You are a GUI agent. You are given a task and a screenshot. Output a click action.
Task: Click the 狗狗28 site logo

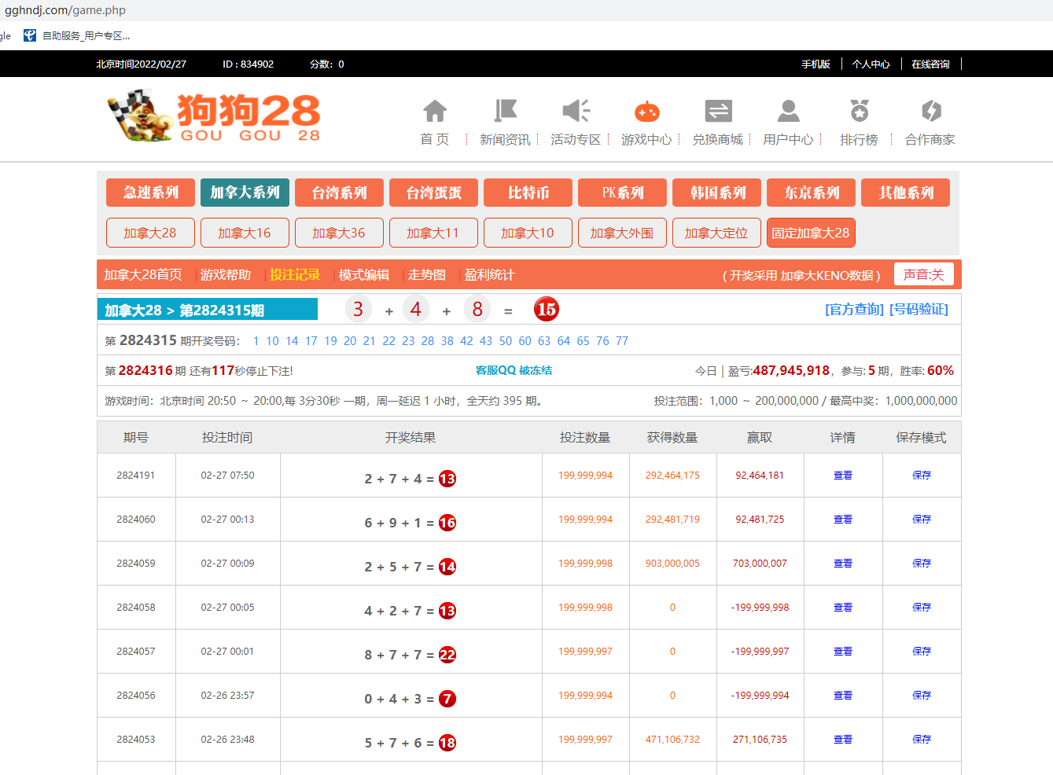tap(214, 116)
